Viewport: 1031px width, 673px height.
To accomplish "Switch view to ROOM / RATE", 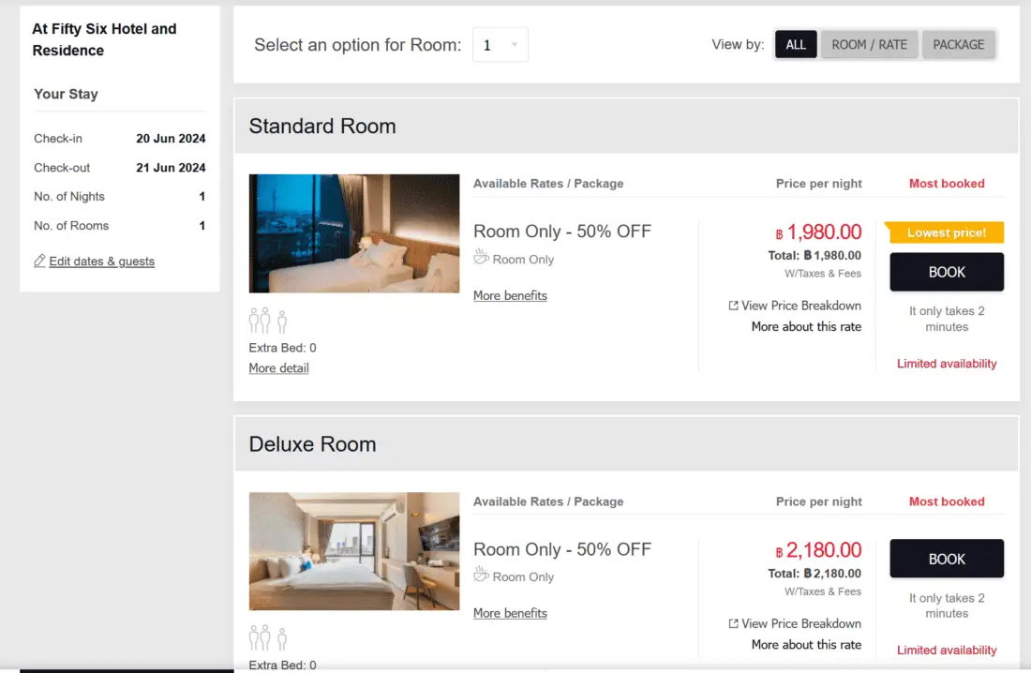I will pos(869,45).
